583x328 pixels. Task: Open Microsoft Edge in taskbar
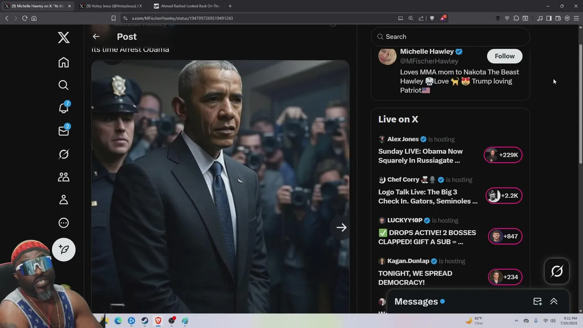coord(118,321)
